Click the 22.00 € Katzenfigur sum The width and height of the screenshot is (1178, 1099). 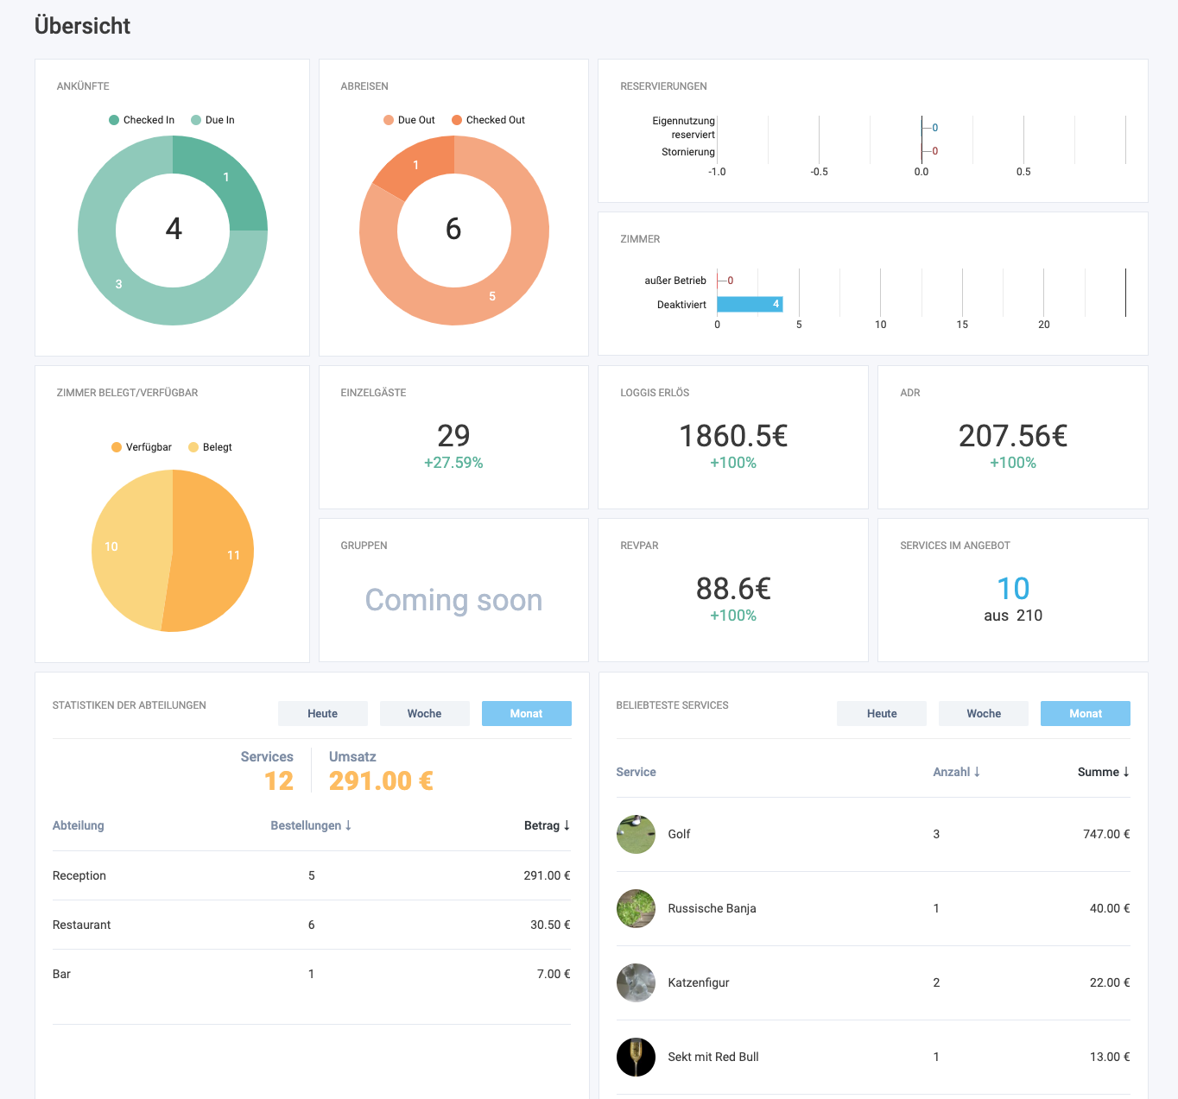coord(1110,982)
